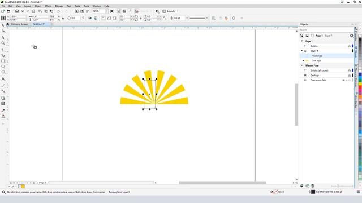Click the New layer icon at docker bottom
The width and height of the screenshot is (362, 203).
301,186
